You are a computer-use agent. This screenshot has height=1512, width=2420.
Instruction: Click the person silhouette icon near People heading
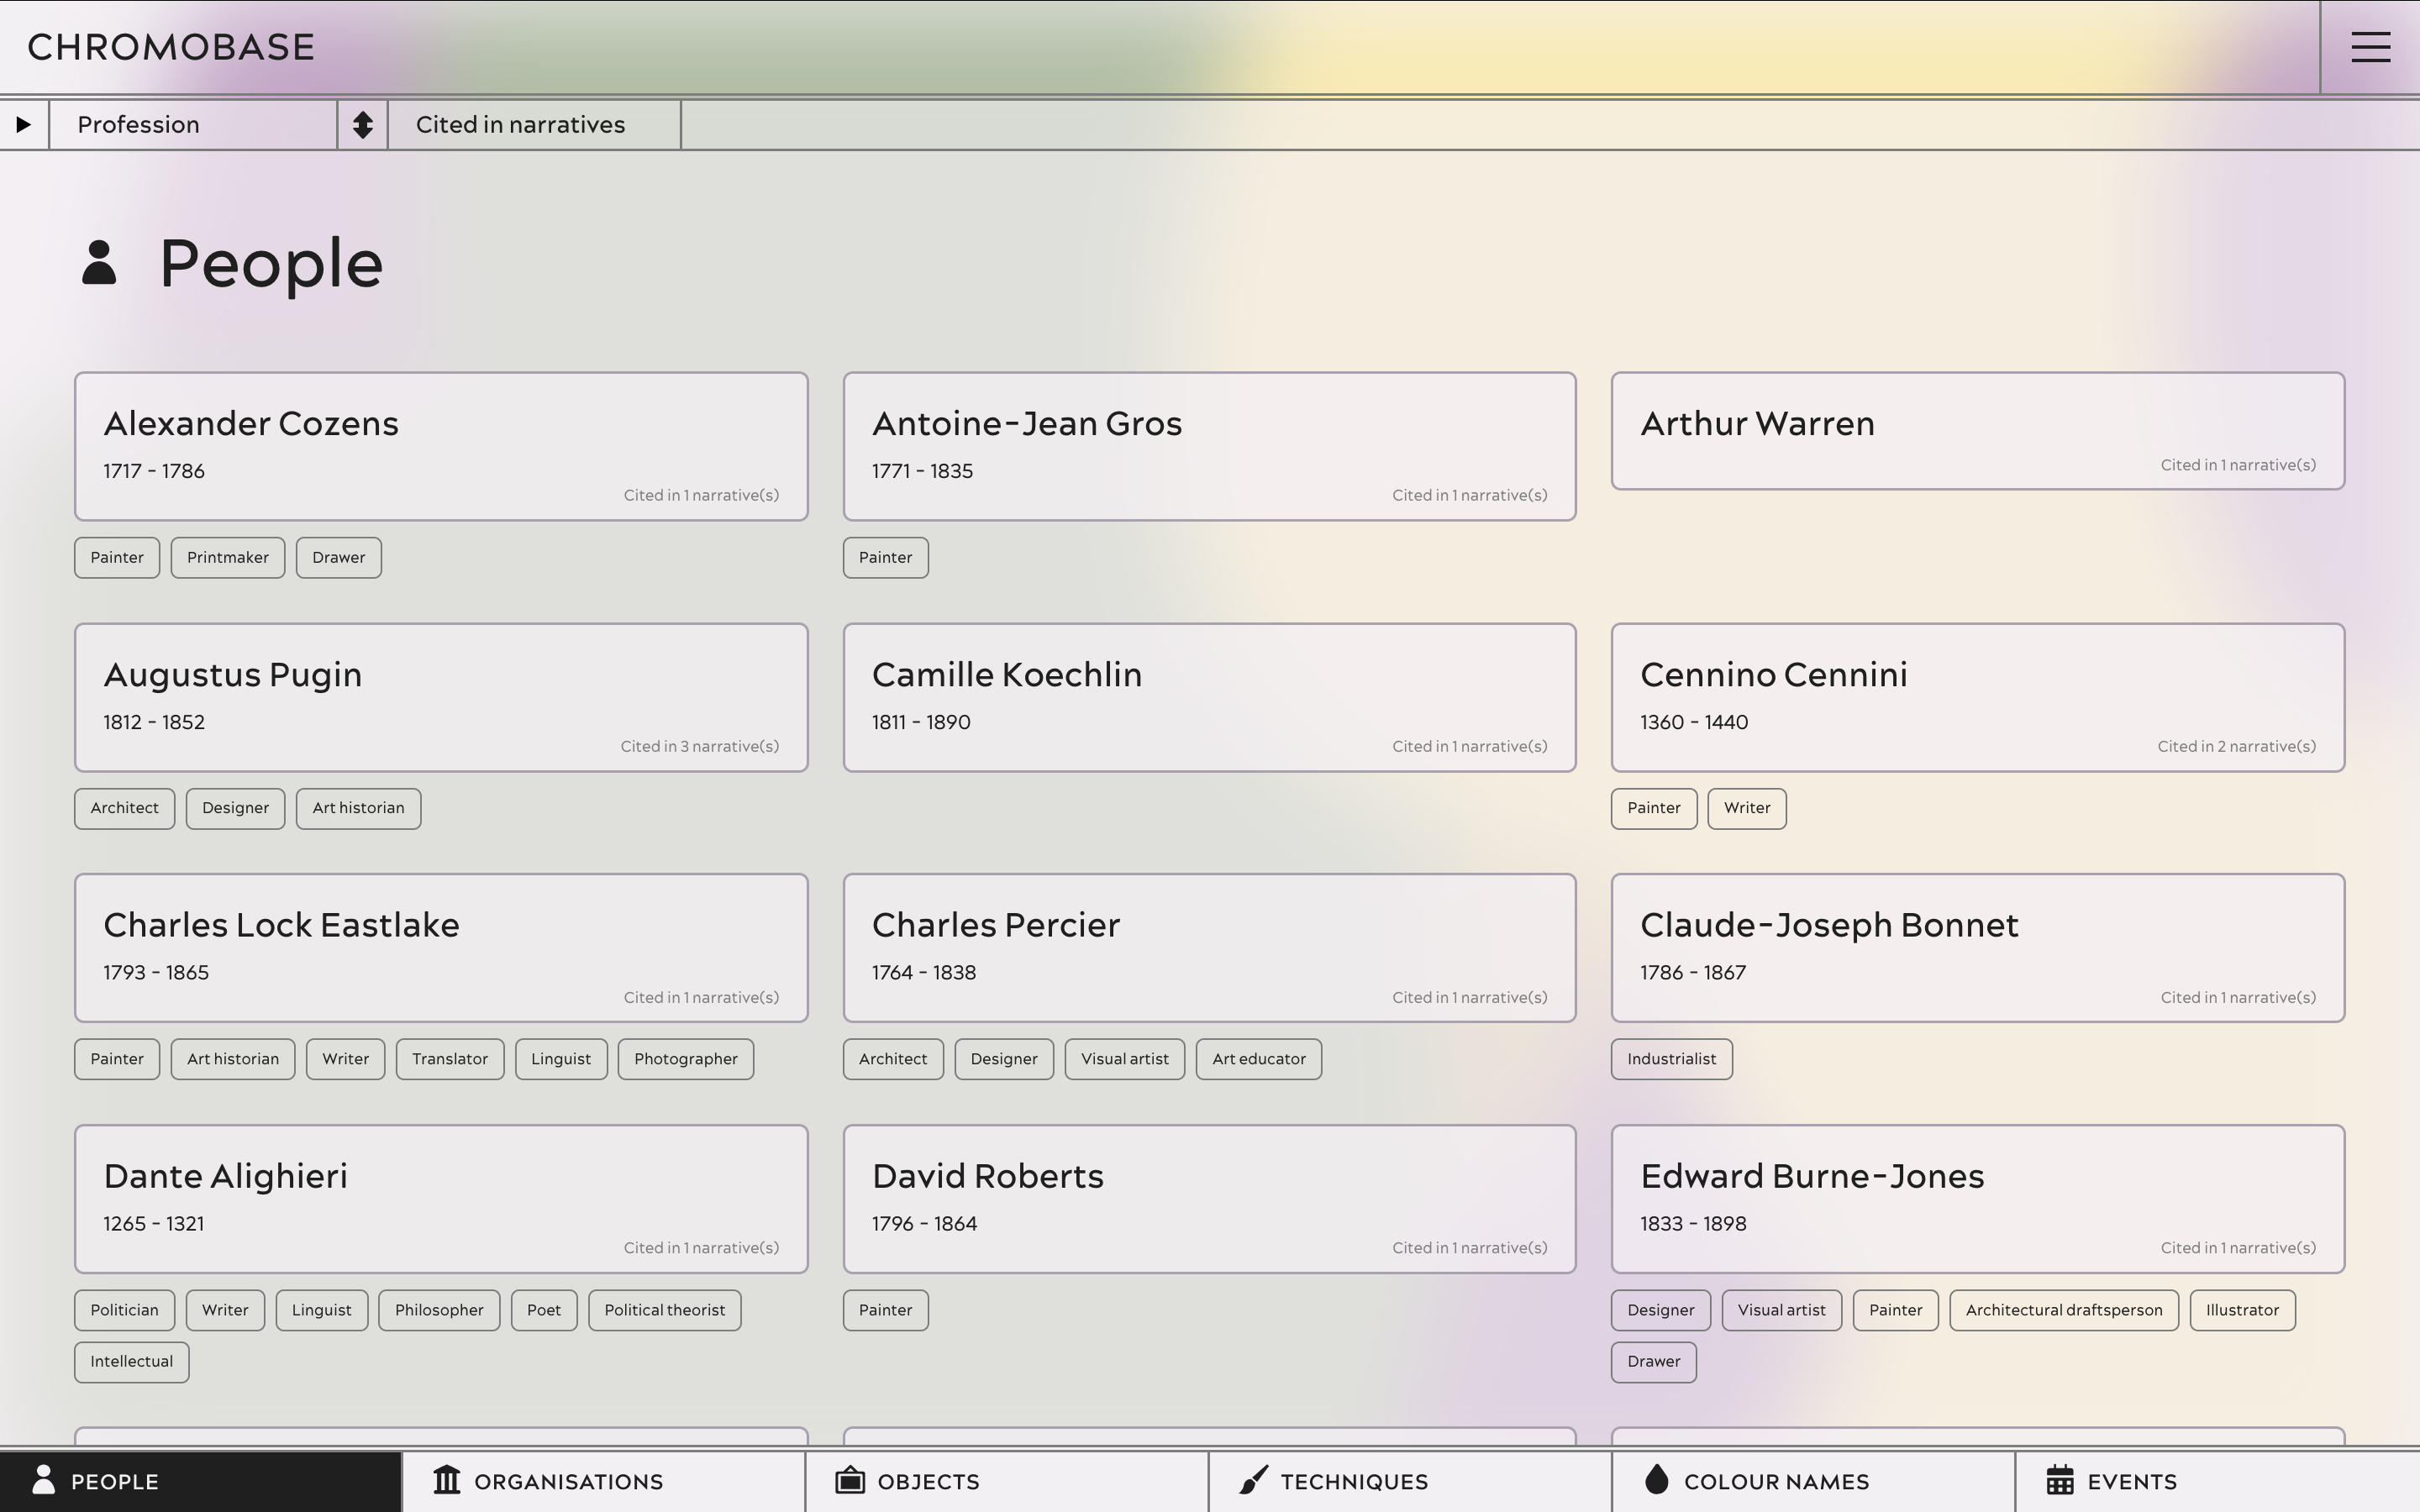[x=99, y=261]
